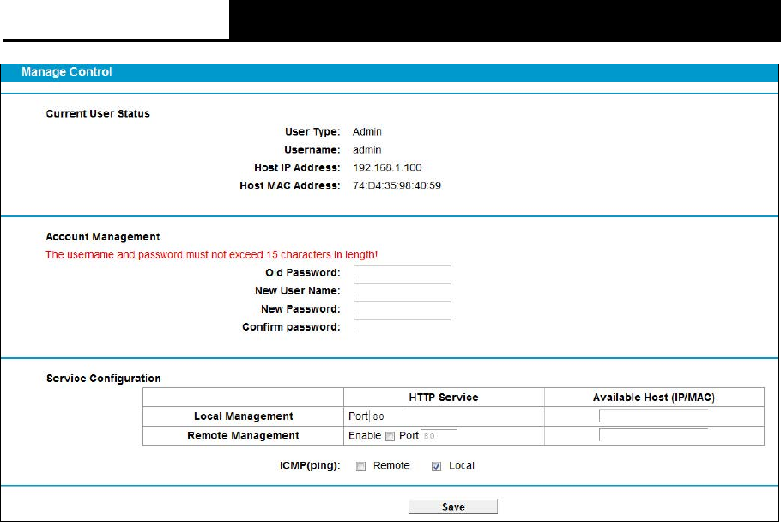
Task: Edit the Local Management port field
Action: pyautogui.click(x=388, y=416)
